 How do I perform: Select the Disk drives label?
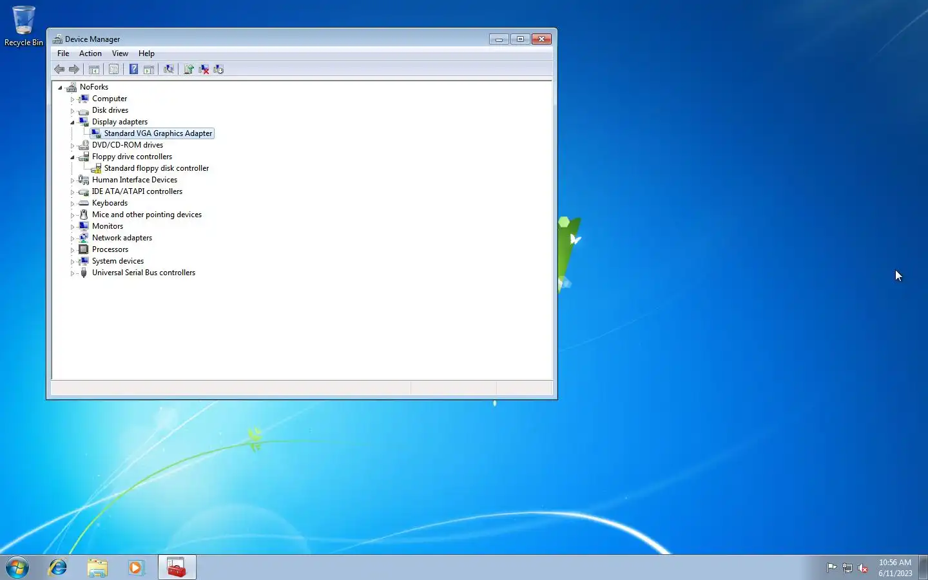110,110
